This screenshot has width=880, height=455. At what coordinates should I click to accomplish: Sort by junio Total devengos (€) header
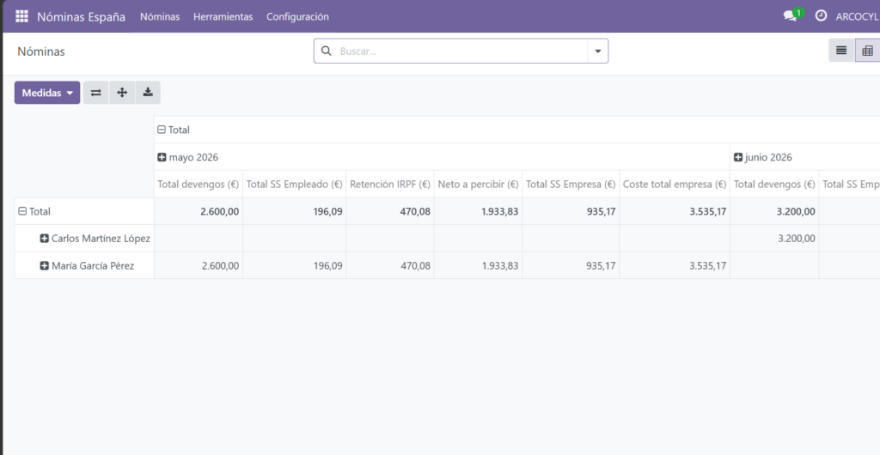774,184
